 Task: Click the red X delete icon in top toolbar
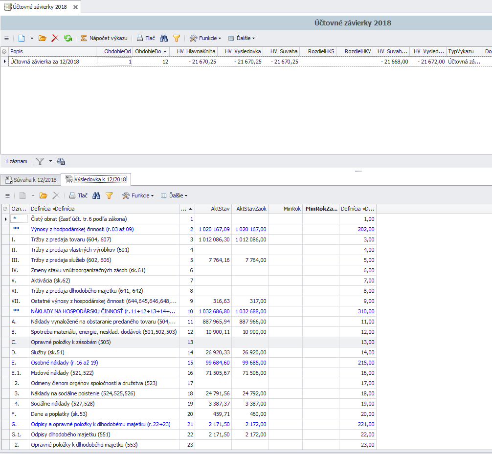55,38
